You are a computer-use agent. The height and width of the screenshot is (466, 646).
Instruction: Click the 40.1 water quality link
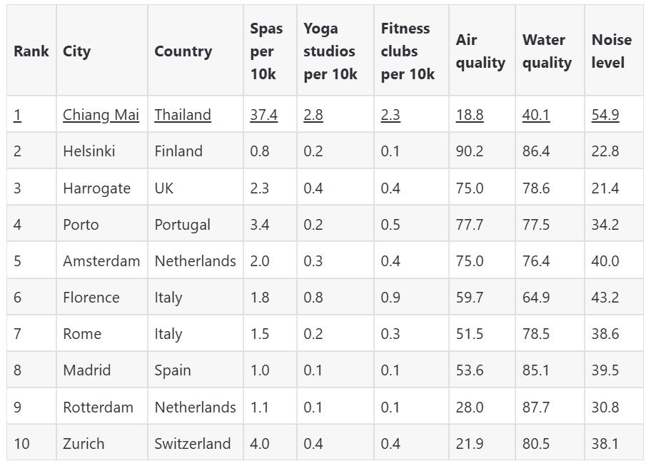pos(535,115)
